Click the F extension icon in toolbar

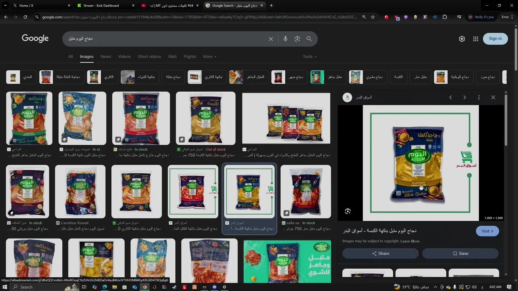pos(425,17)
